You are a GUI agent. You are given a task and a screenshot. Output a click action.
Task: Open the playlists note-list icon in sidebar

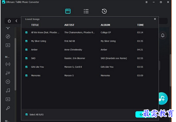point(8,73)
